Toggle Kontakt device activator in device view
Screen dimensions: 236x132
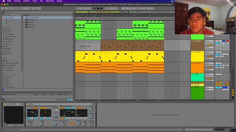(4, 104)
